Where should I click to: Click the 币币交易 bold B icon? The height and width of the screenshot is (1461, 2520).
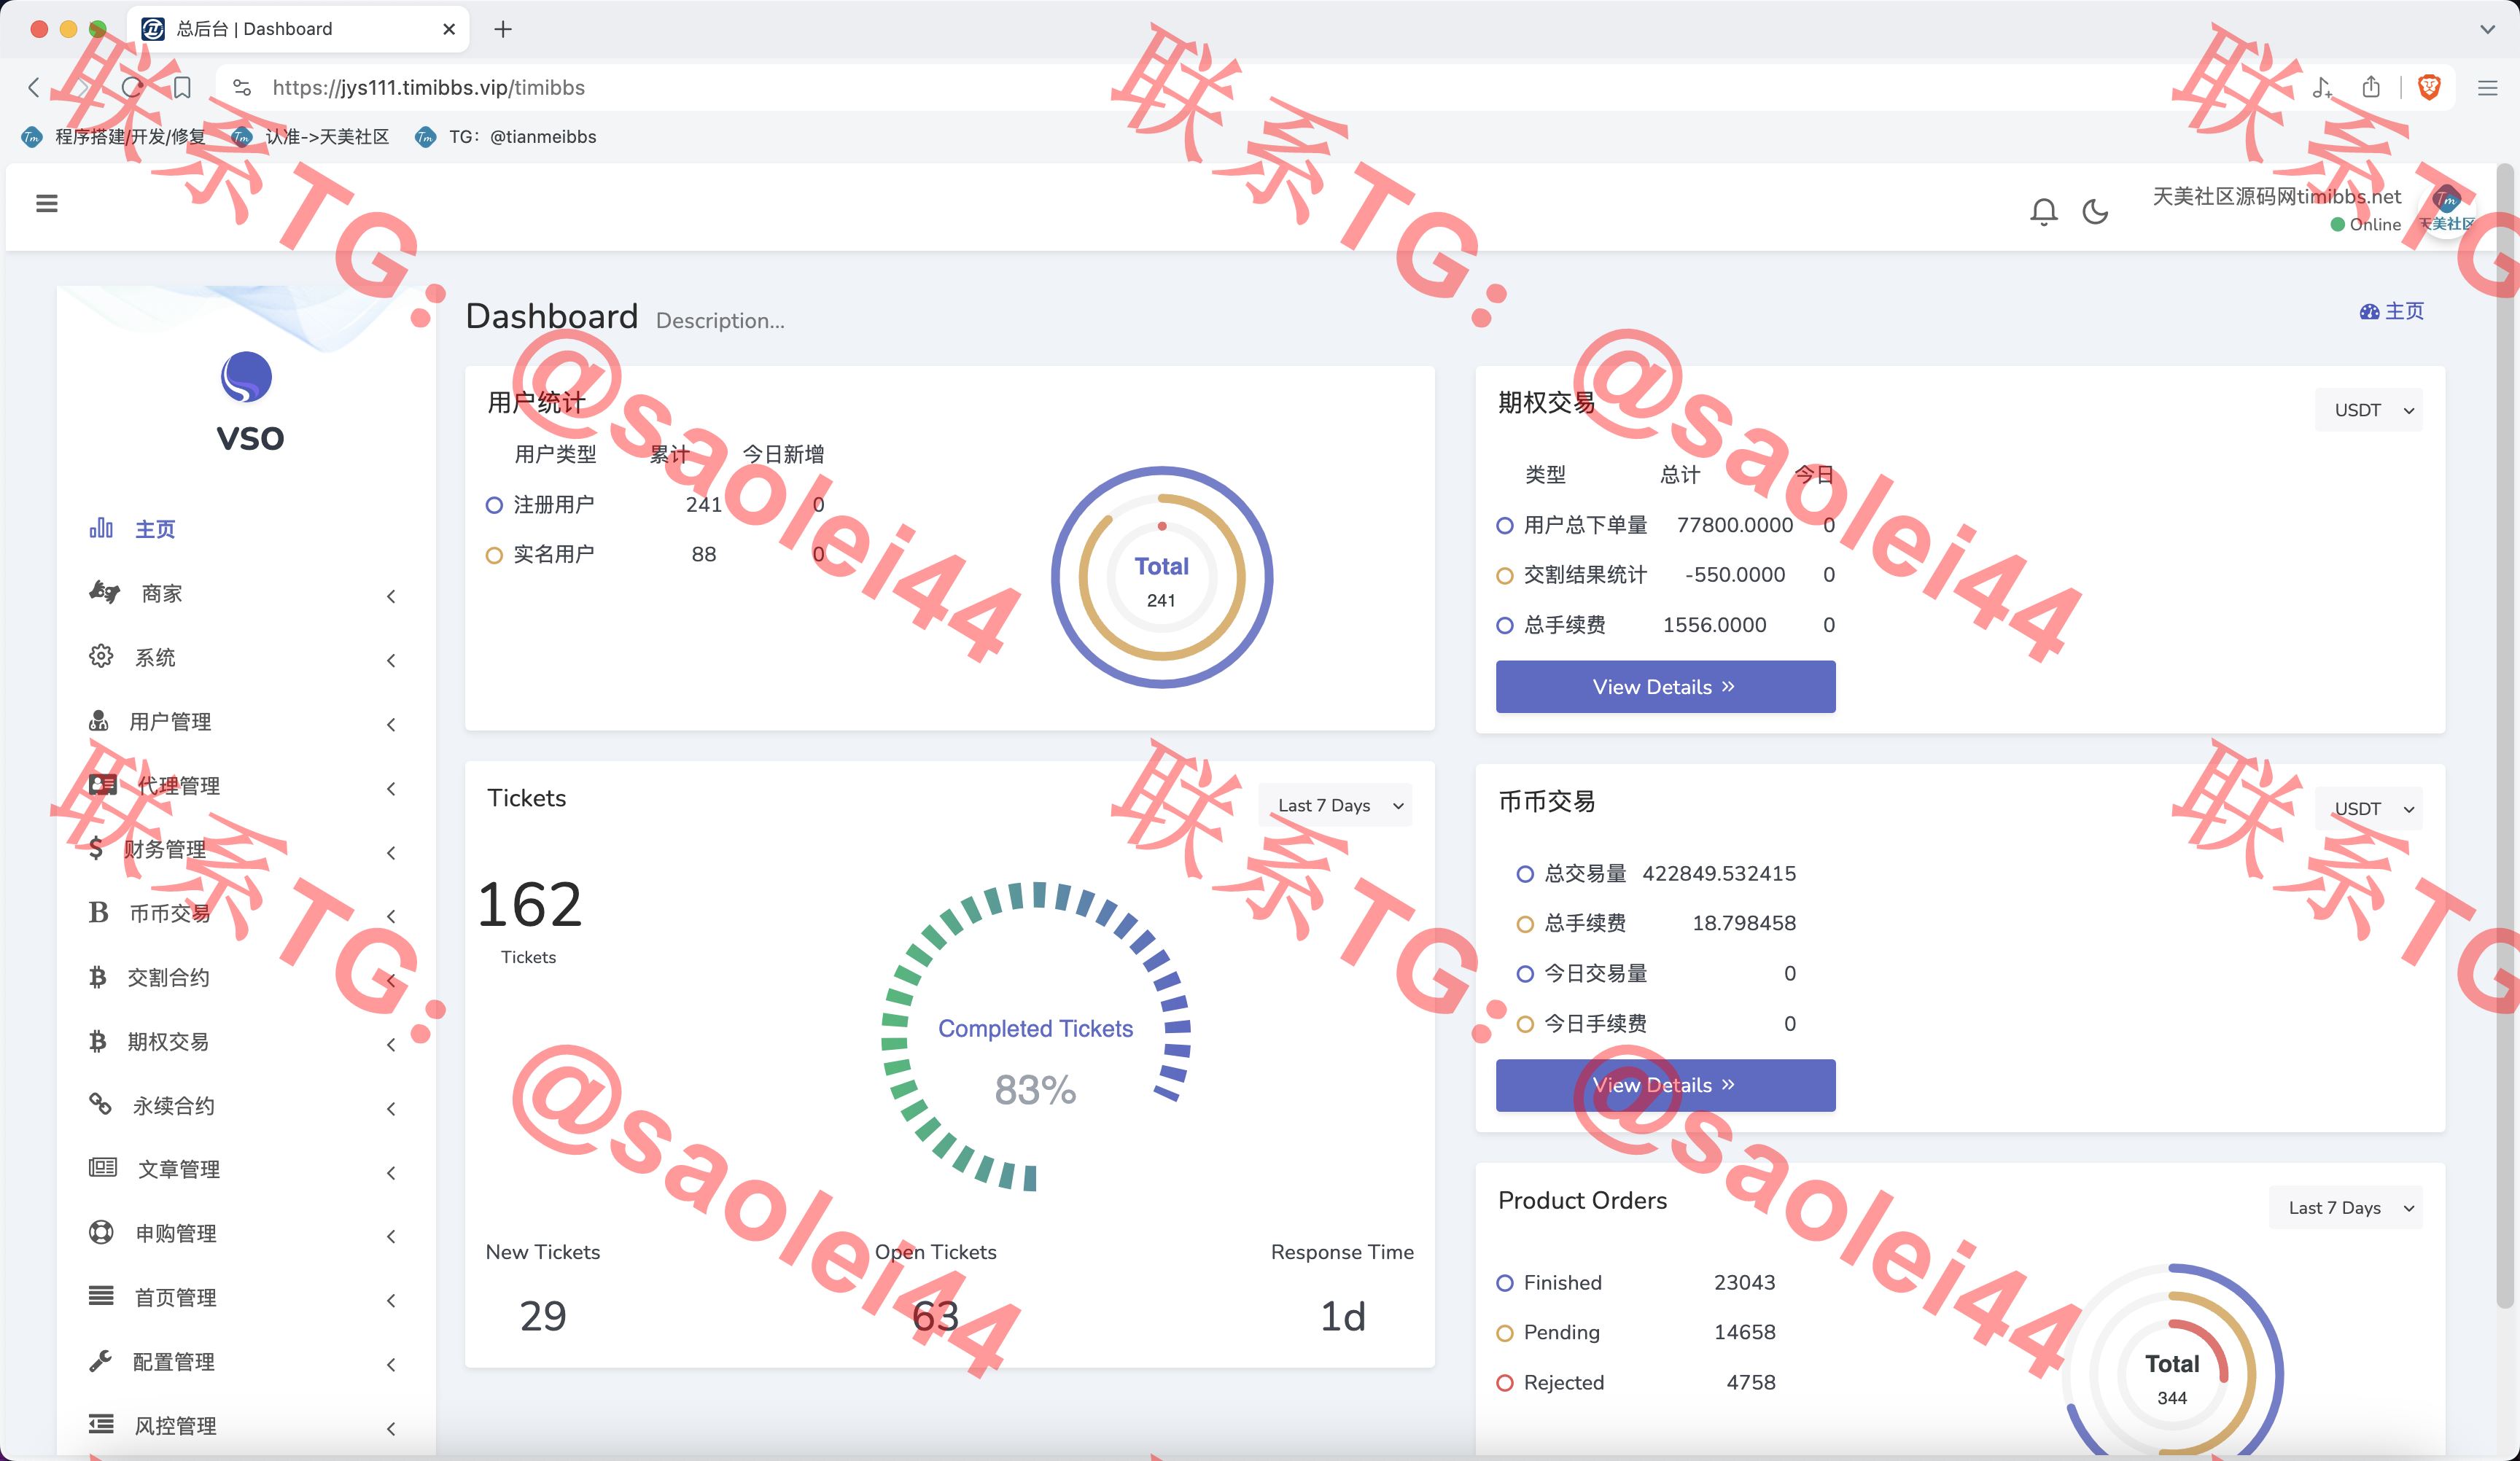tap(98, 912)
